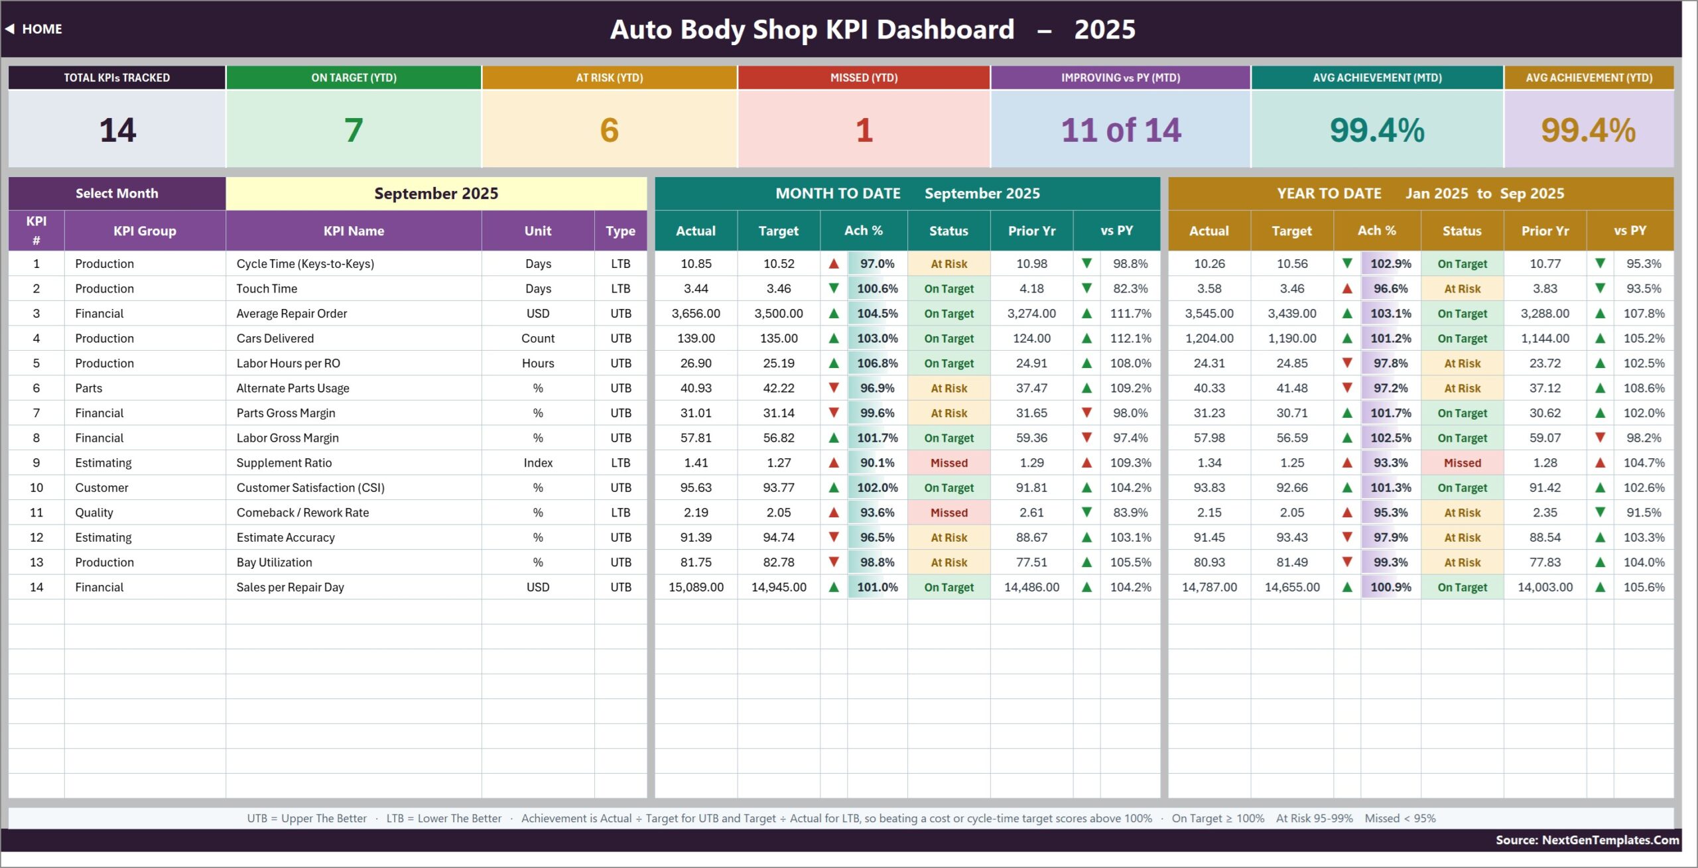Select MTD actual value 15,089.00

(696, 587)
